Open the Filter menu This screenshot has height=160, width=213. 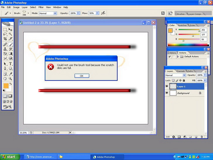pos(41,7)
